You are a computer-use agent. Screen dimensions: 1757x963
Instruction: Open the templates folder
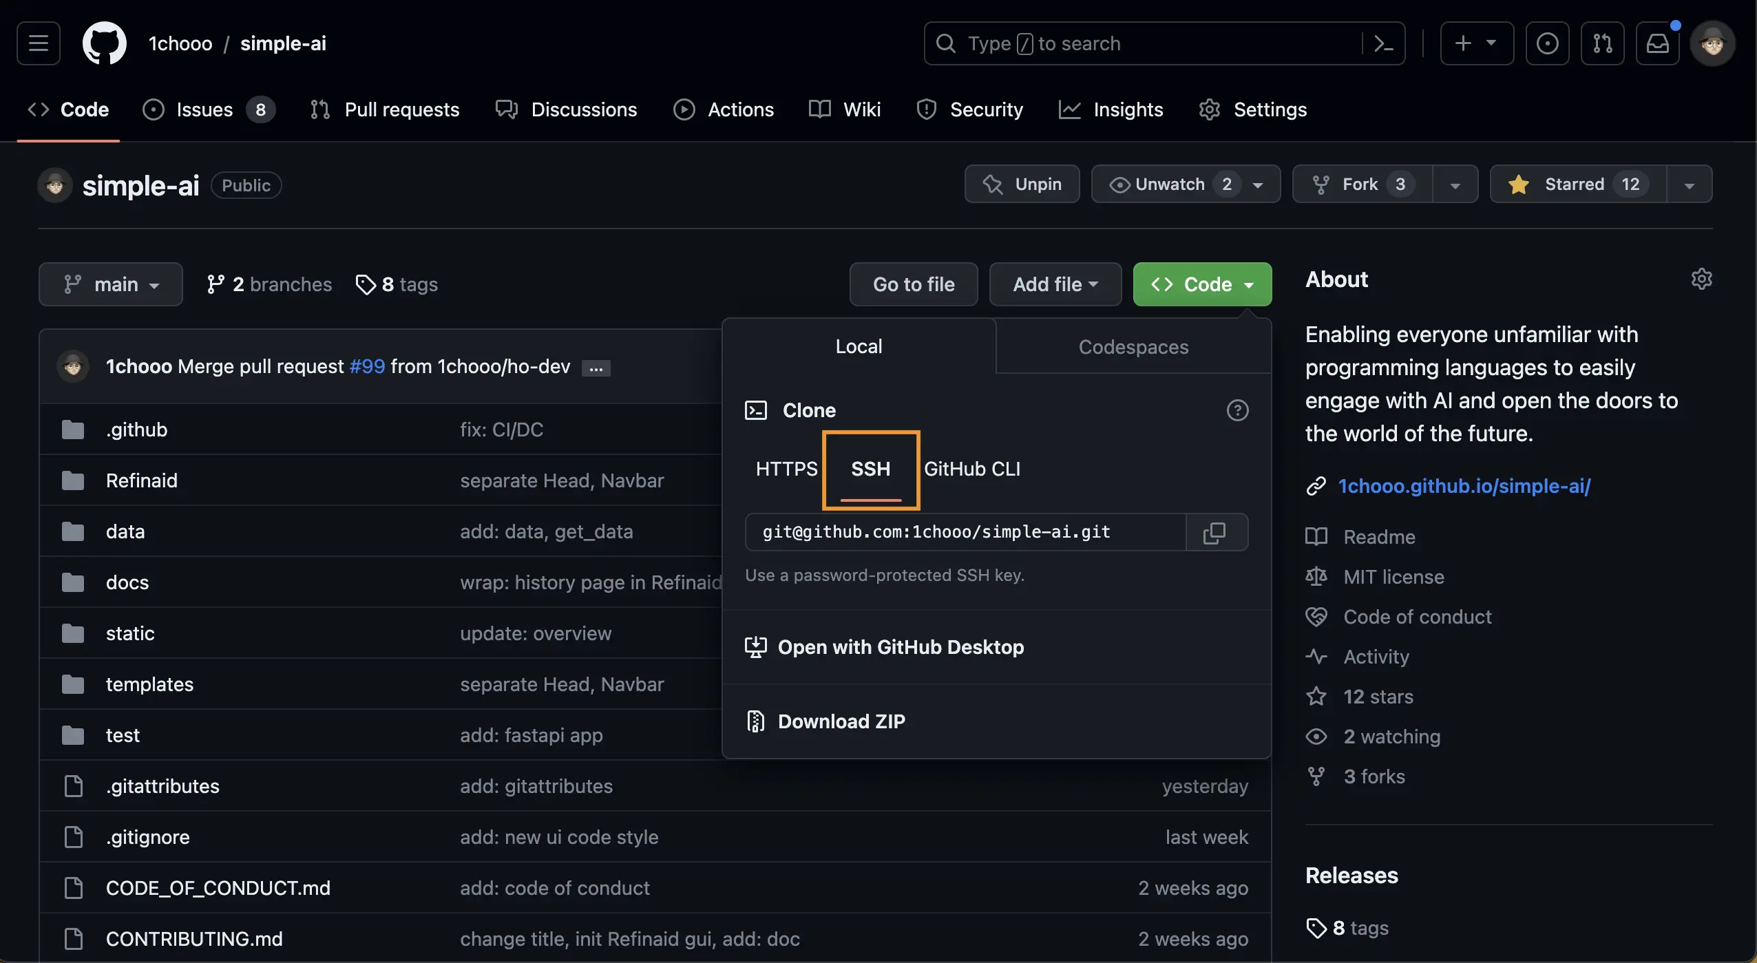tap(149, 684)
